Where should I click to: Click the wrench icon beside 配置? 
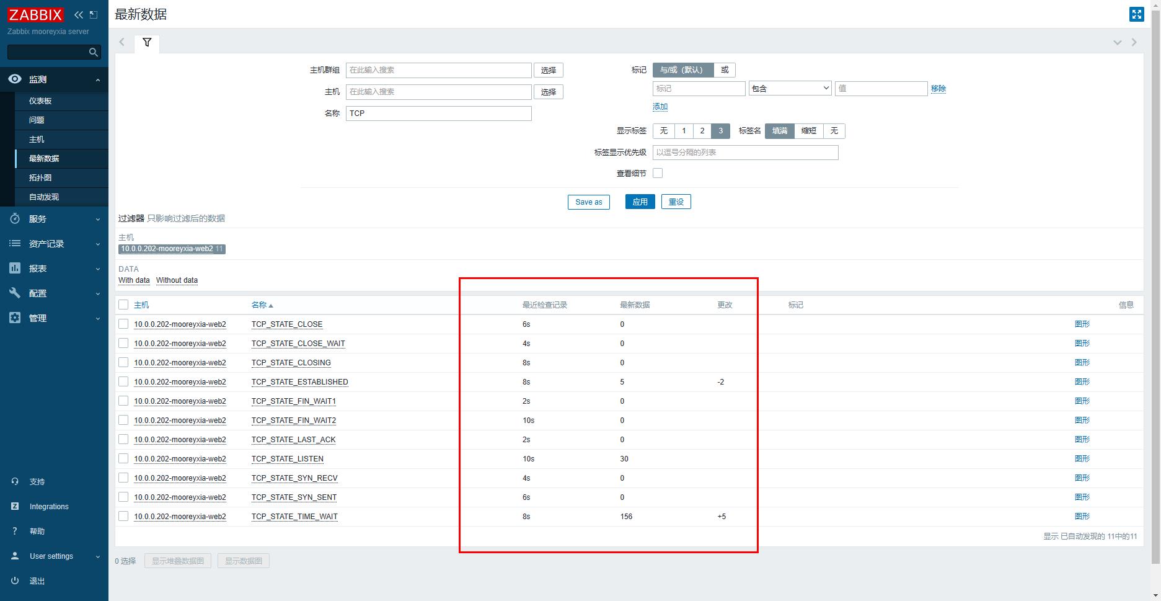coord(15,293)
